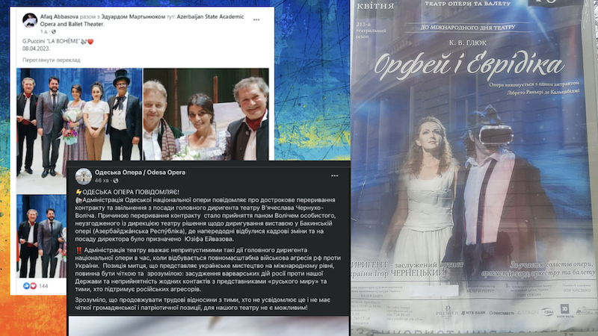
Task: Click the heart reaction icon next to 144
Action: pyautogui.click(x=33, y=286)
